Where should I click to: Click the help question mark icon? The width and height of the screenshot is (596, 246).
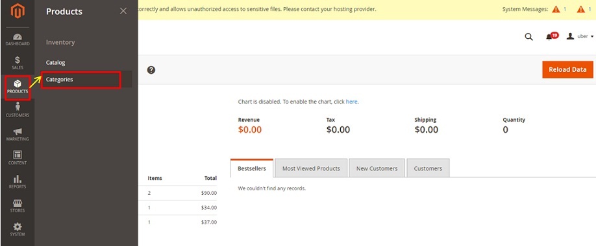click(151, 70)
